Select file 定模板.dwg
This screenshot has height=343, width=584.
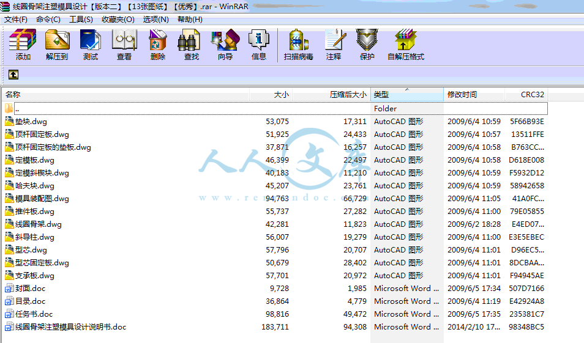35,160
